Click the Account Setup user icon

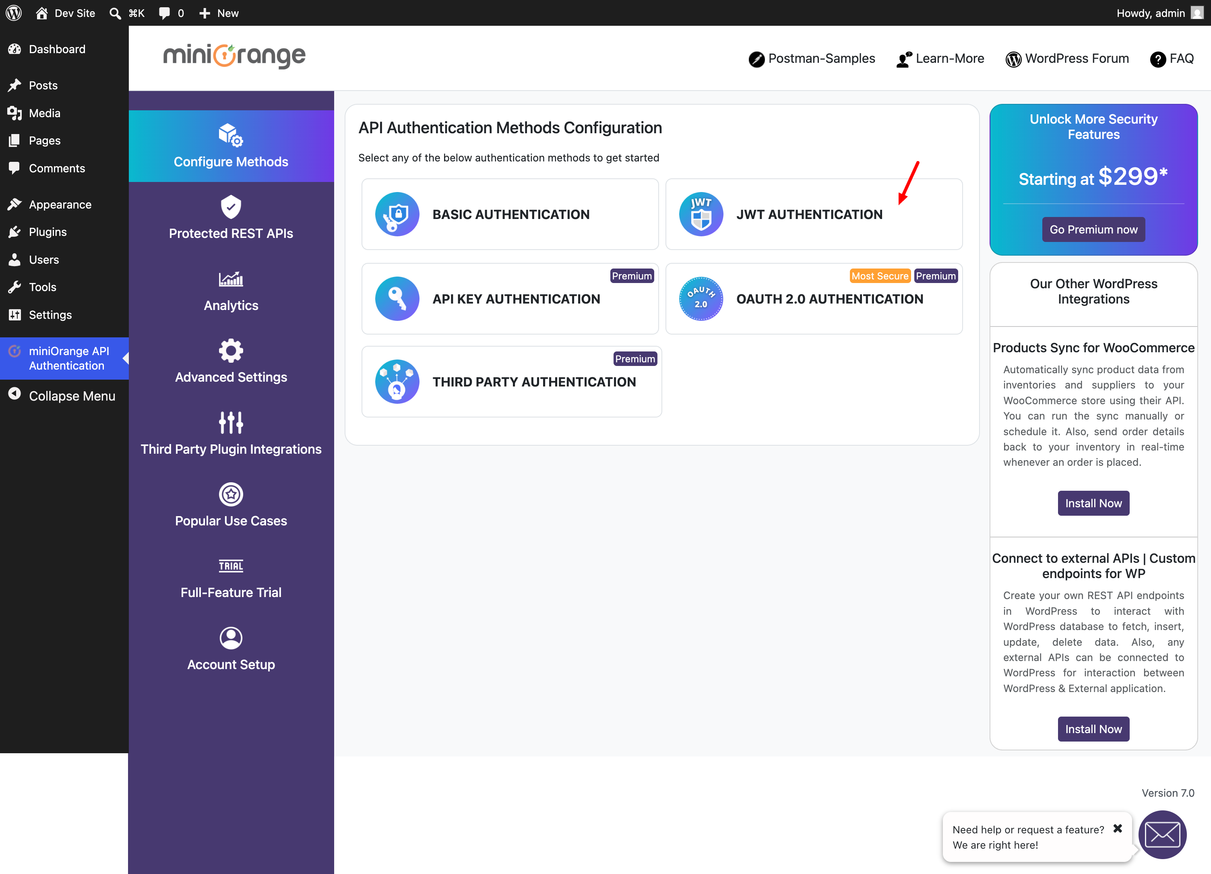(x=231, y=638)
